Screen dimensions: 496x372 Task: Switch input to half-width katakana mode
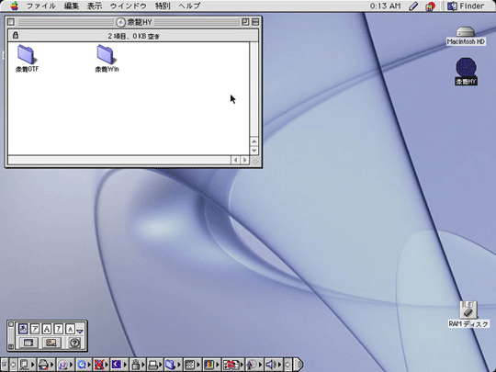click(x=58, y=329)
